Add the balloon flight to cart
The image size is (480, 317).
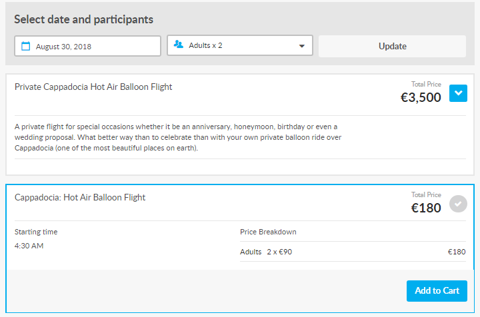[437, 291]
